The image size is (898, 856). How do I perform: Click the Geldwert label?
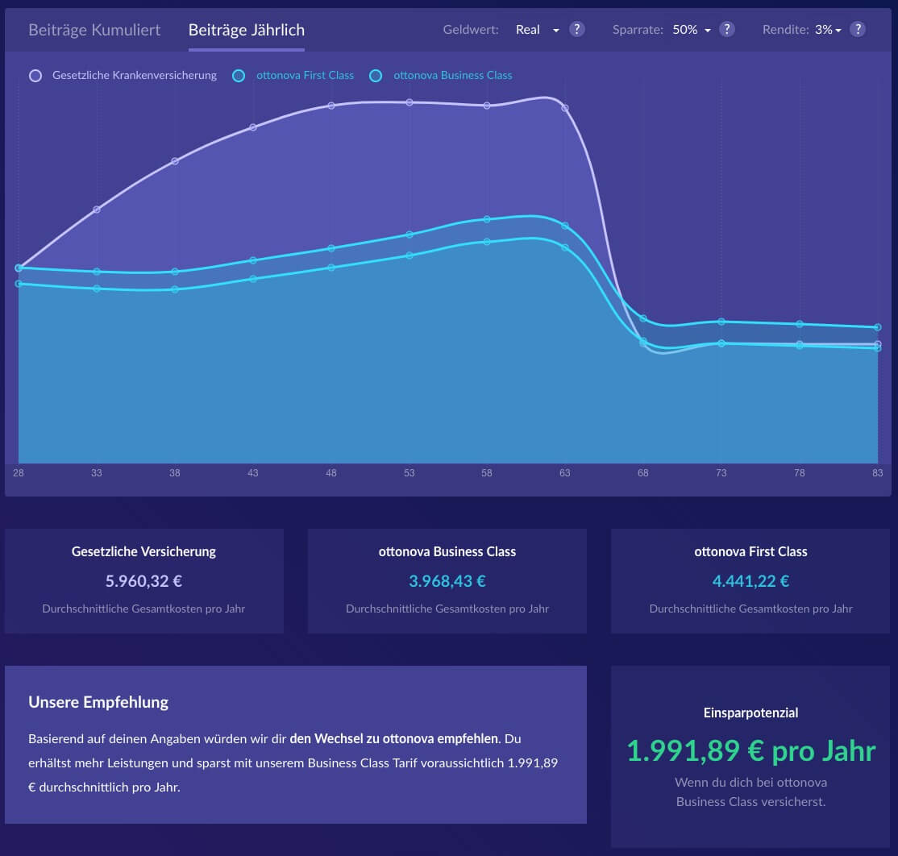pyautogui.click(x=471, y=30)
